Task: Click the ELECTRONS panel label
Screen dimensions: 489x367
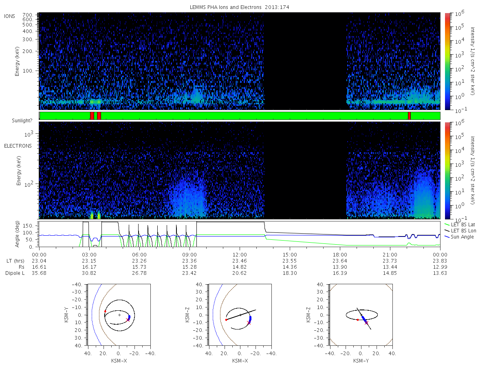Action: (18, 146)
